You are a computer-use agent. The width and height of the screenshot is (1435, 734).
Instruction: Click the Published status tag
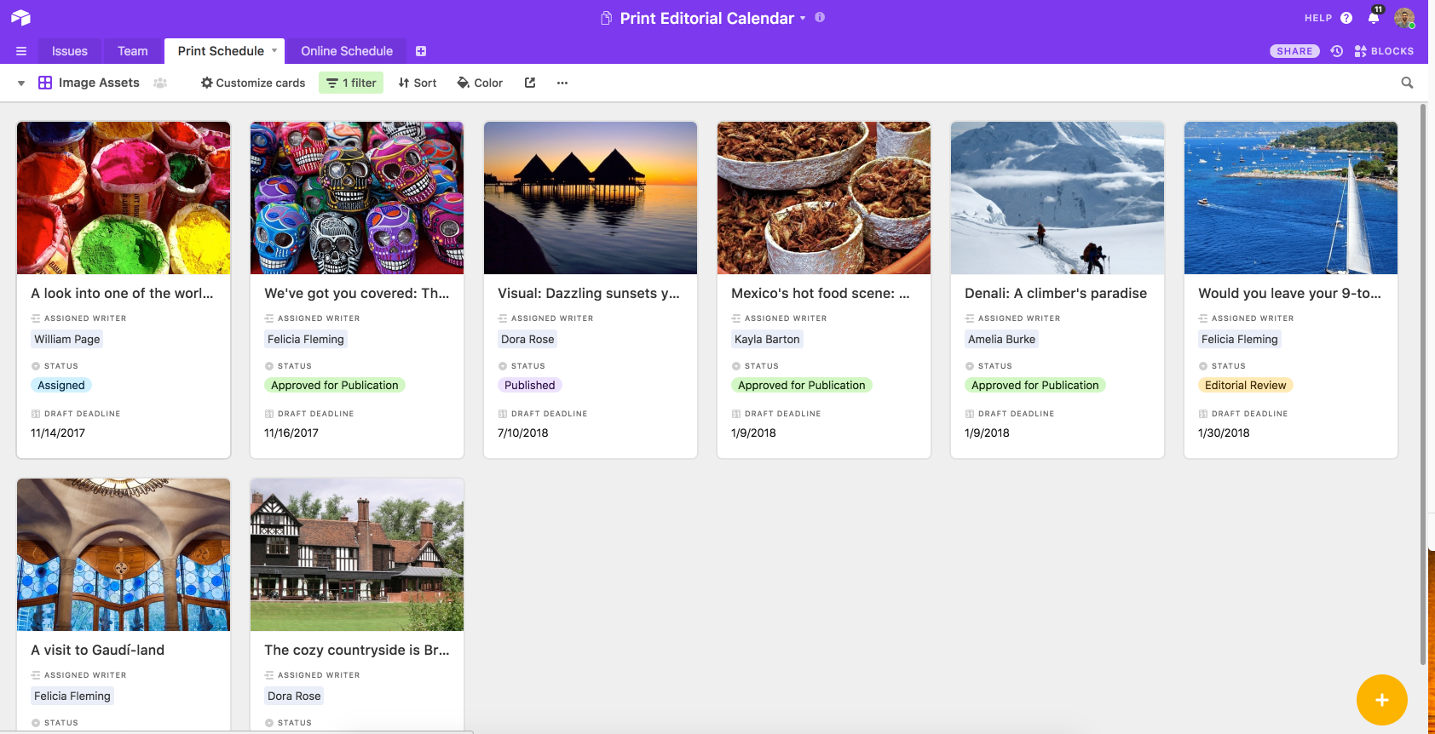click(530, 385)
